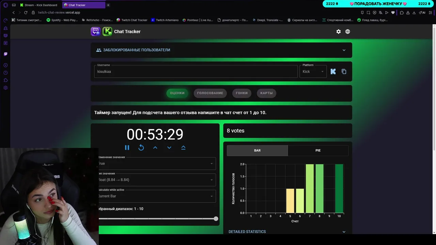The width and height of the screenshot is (436, 245).
Task: Click the heart bookmark icon in address bar
Action: (393, 13)
